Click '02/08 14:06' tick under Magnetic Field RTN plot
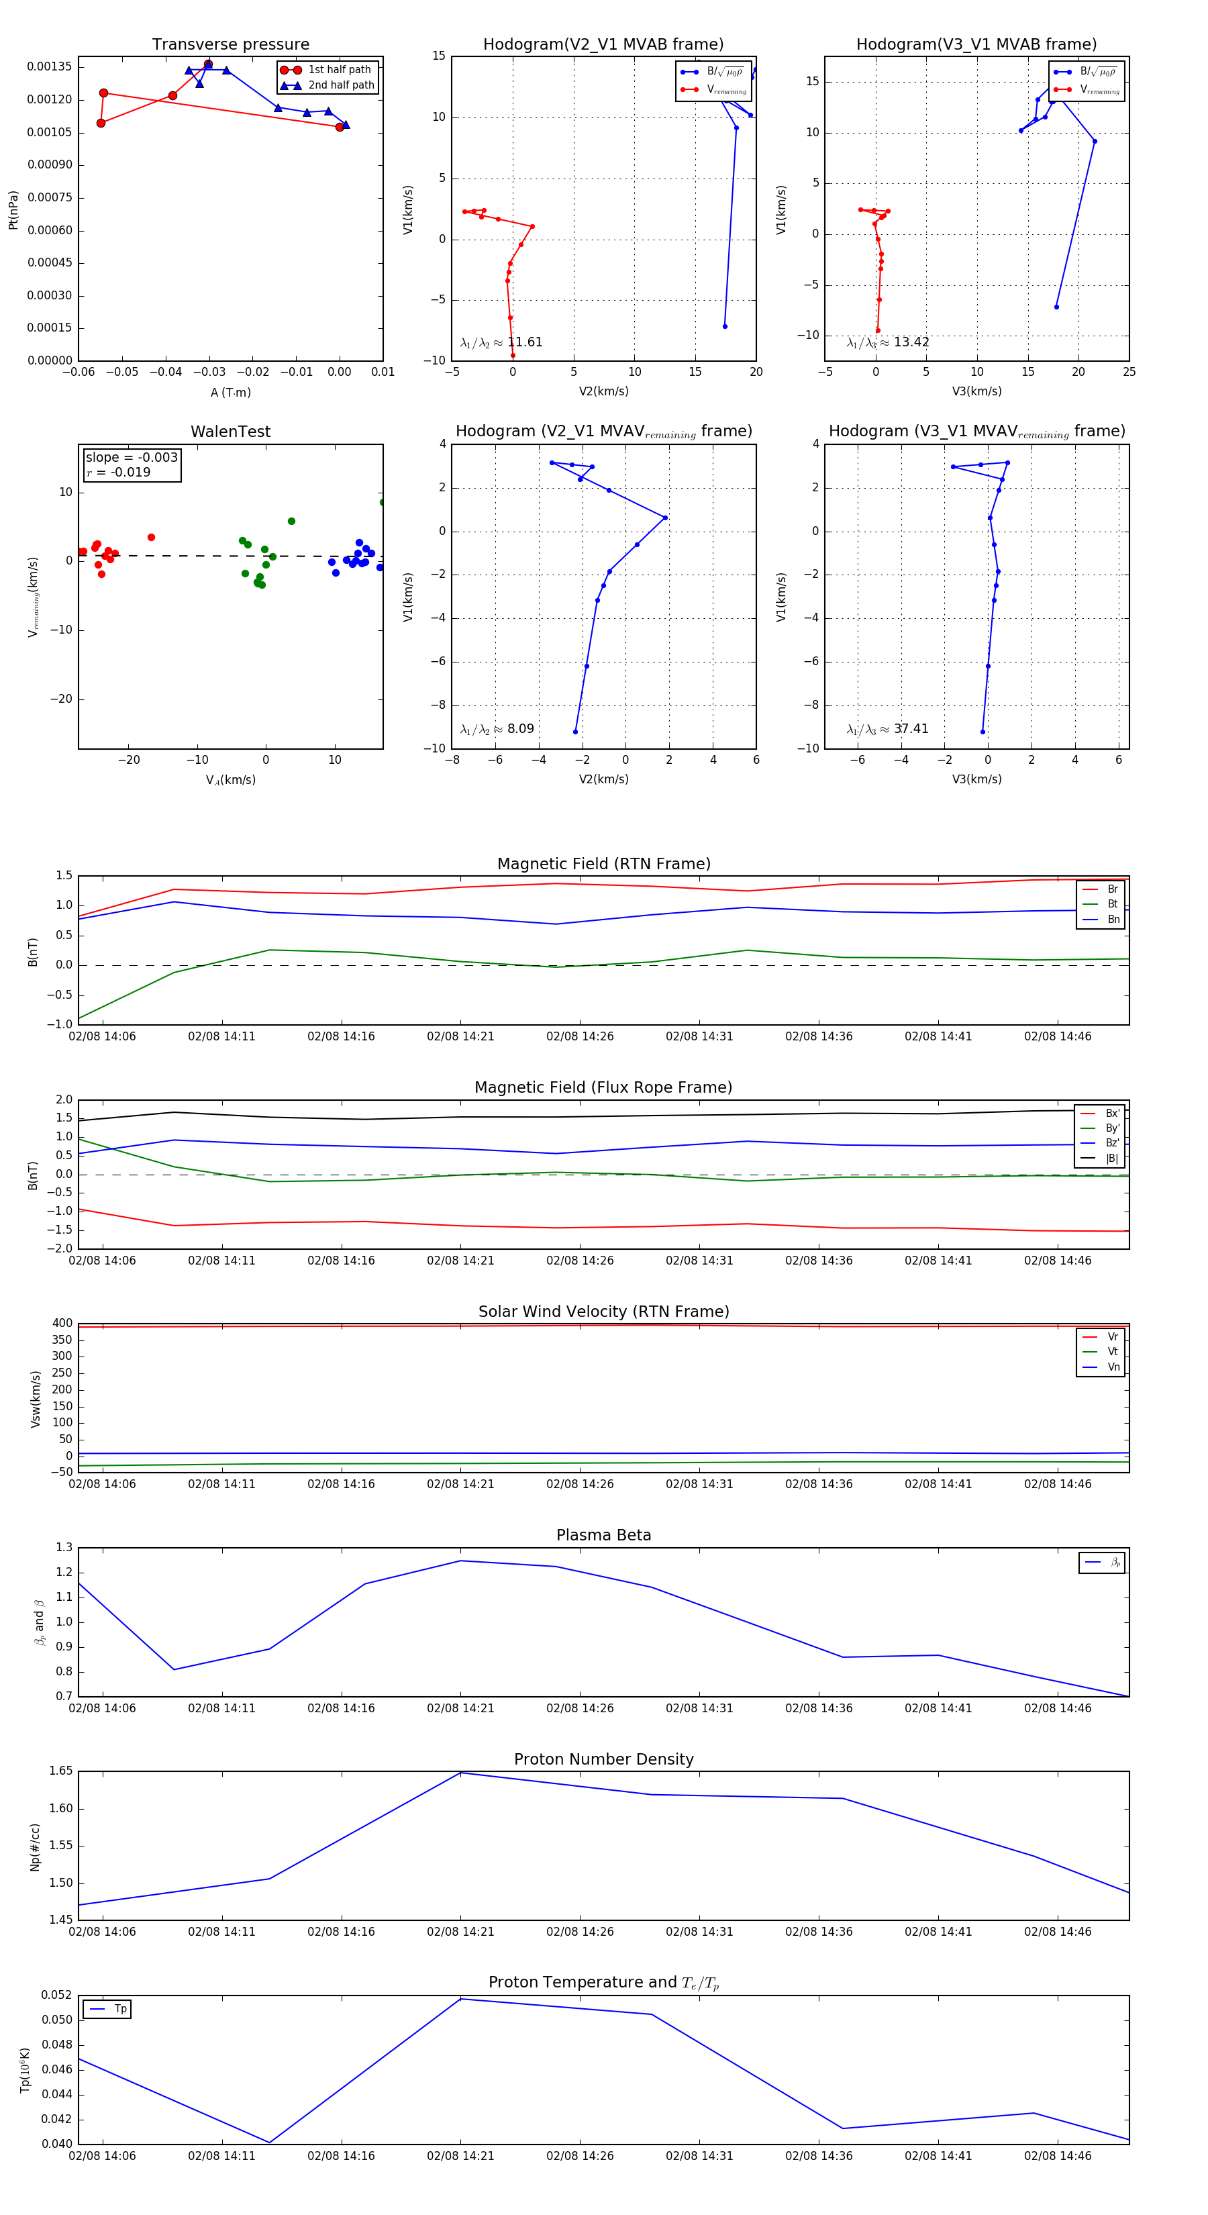1208x2215 pixels. [x=102, y=1036]
